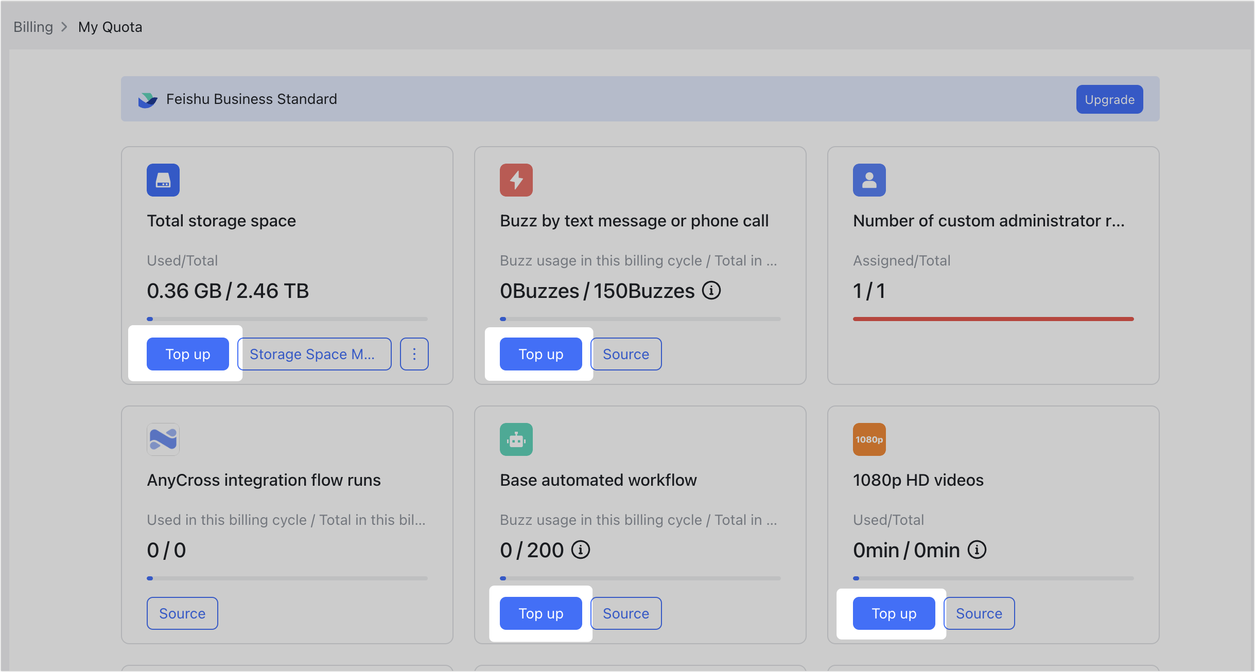Click the AnyCross integration icon
This screenshot has height=672, width=1255.
(163, 439)
